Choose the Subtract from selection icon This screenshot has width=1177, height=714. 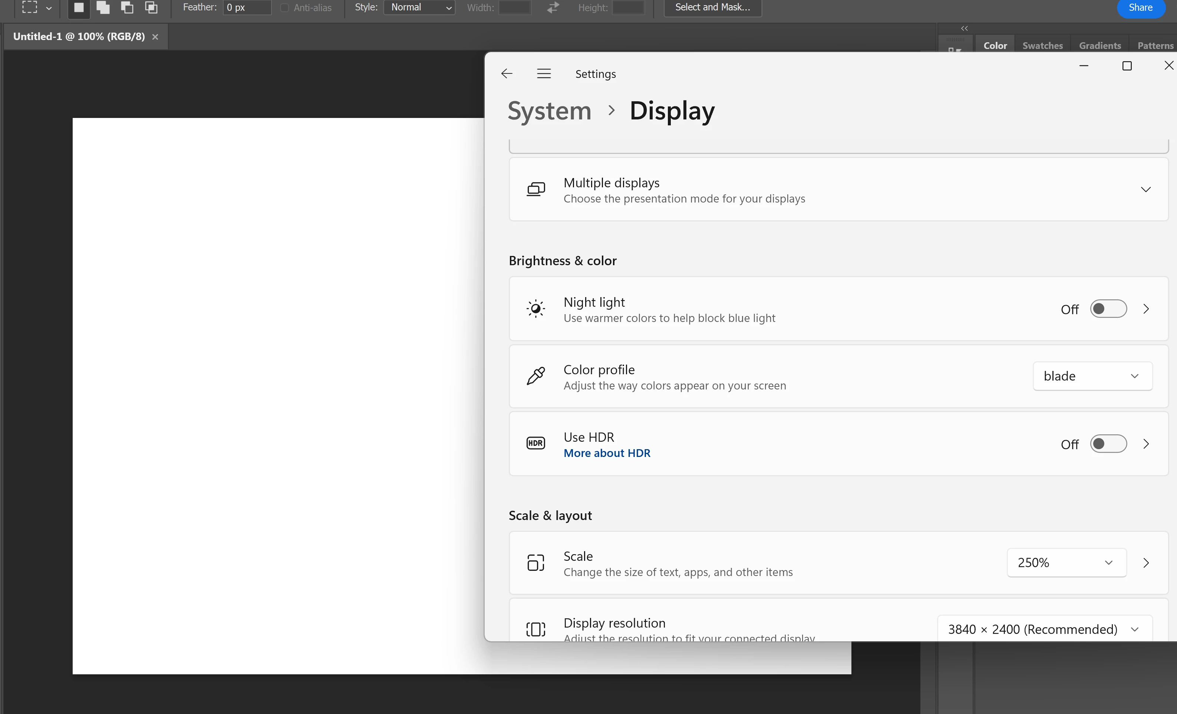point(127,8)
